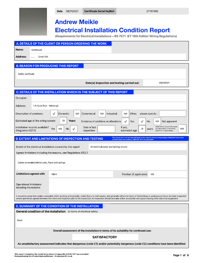Viewport: 203px width, 263px height.
Task: Toggle Alternative source of supply N/A box
Action: coord(182,129)
